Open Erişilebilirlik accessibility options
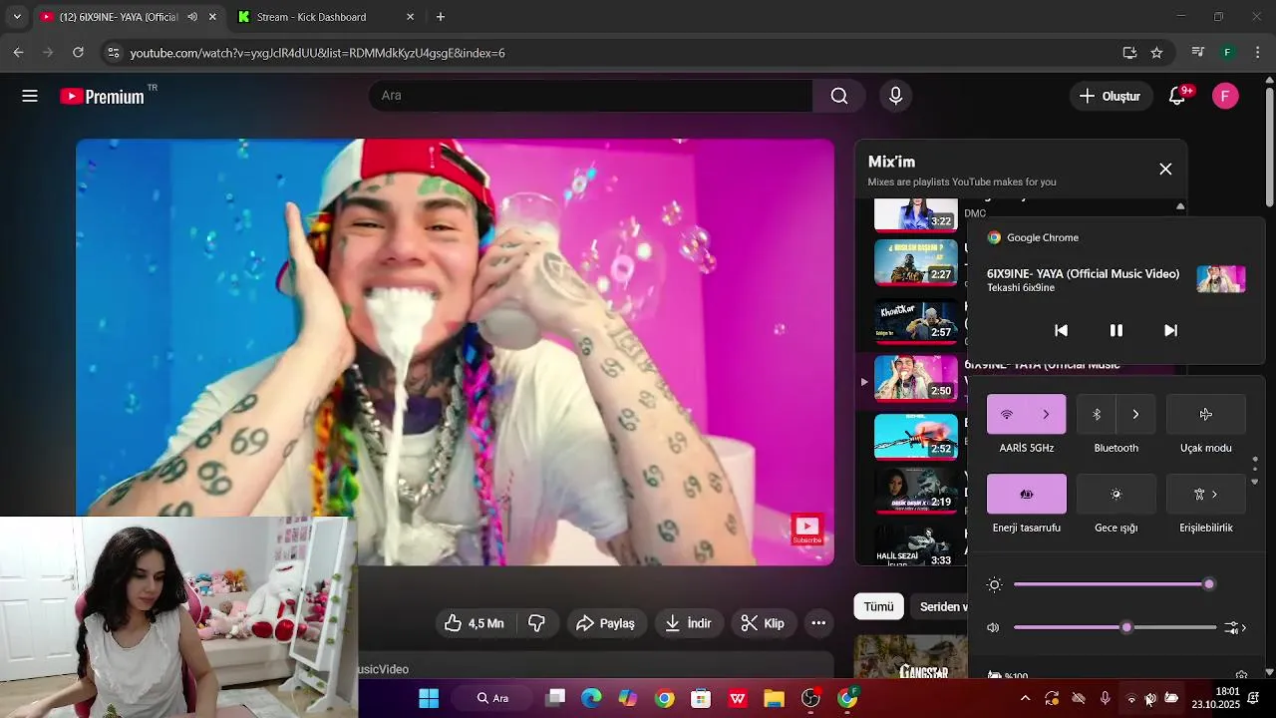Screen dimensions: 1276x718 tap(1206, 494)
